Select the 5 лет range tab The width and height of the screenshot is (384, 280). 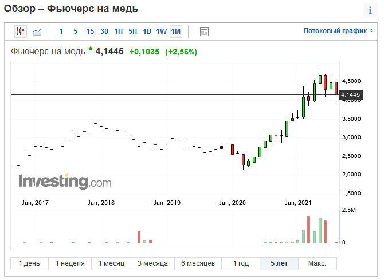pyautogui.click(x=279, y=263)
